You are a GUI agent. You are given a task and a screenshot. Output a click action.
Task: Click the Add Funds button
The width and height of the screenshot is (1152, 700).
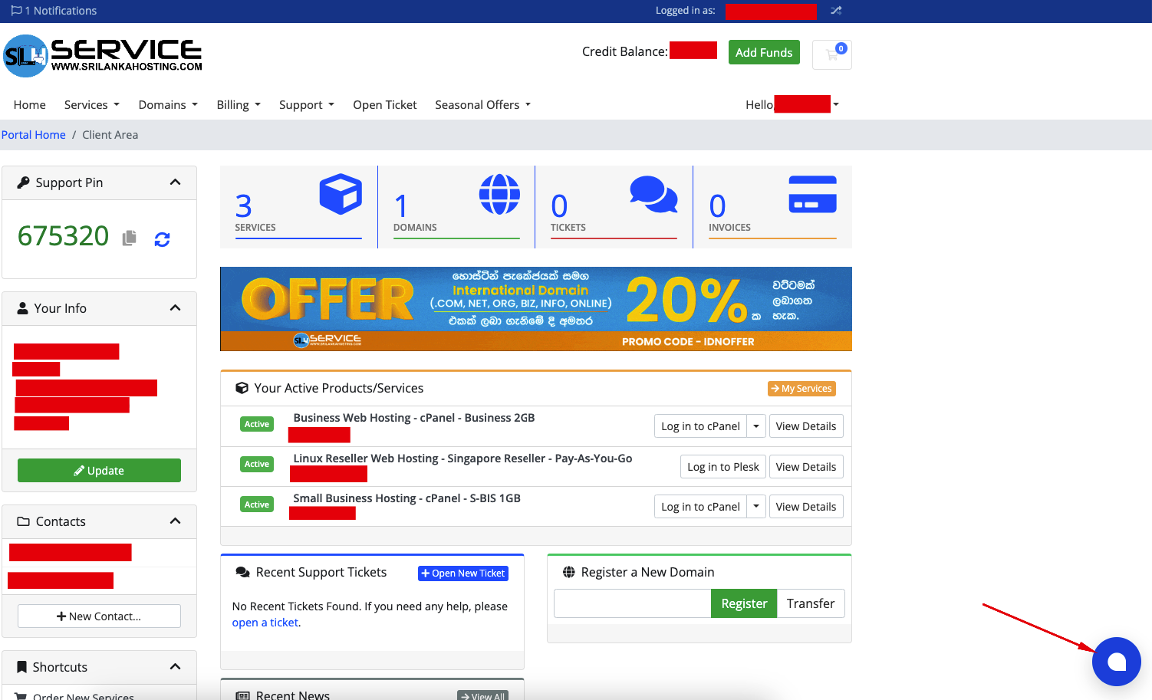(763, 52)
